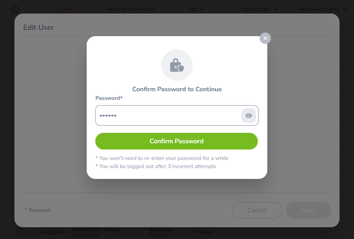Tick the checkbox in Augustine's row
The width and height of the screenshot is (354, 239).
pos(21,232)
